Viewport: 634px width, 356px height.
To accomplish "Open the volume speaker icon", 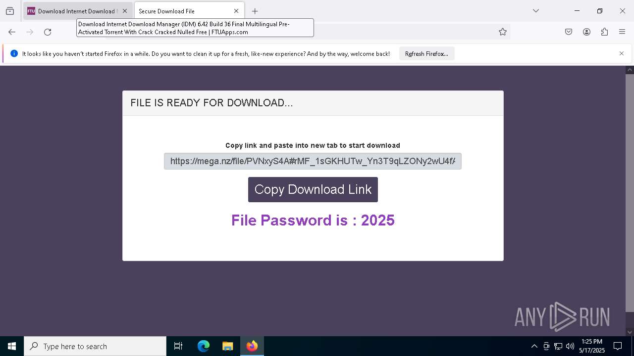I will click(x=570, y=346).
